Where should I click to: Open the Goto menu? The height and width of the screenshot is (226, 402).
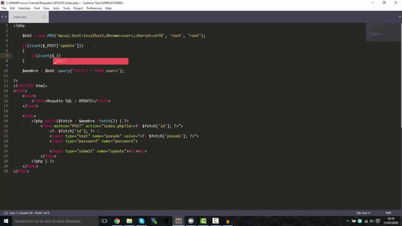click(56, 8)
